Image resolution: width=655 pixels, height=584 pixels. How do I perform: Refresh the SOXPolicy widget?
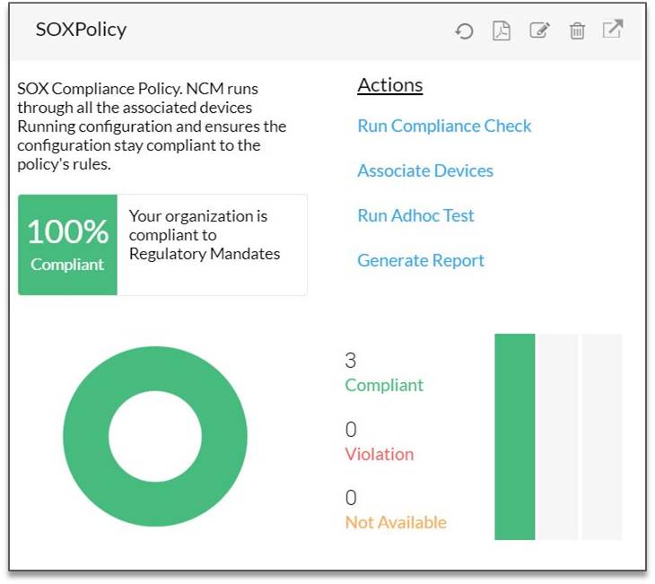464,31
